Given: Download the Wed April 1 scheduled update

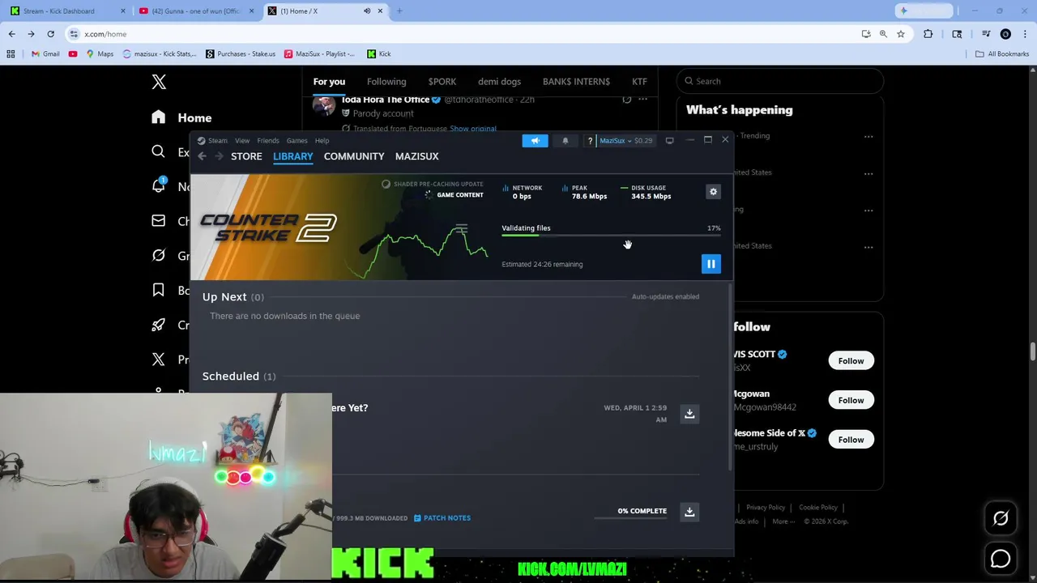Looking at the screenshot, I should click(x=689, y=414).
